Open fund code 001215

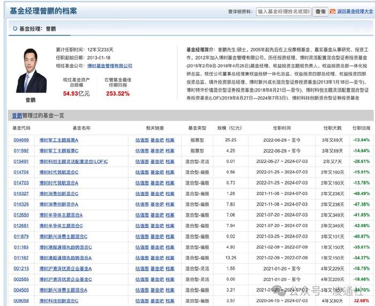click(x=21, y=269)
